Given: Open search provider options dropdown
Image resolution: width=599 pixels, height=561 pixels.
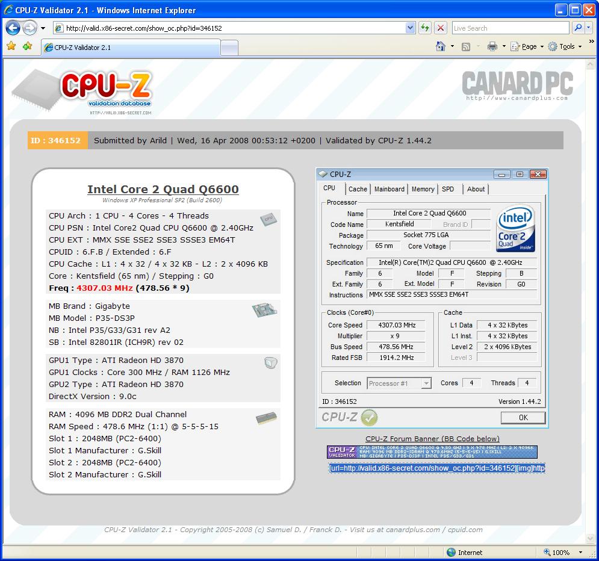Looking at the screenshot, I should 588,28.
